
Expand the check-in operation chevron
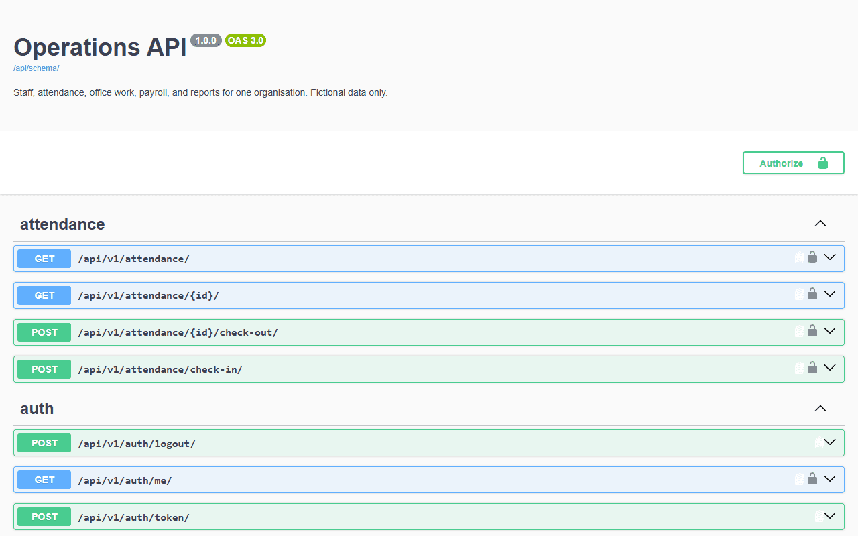click(830, 368)
